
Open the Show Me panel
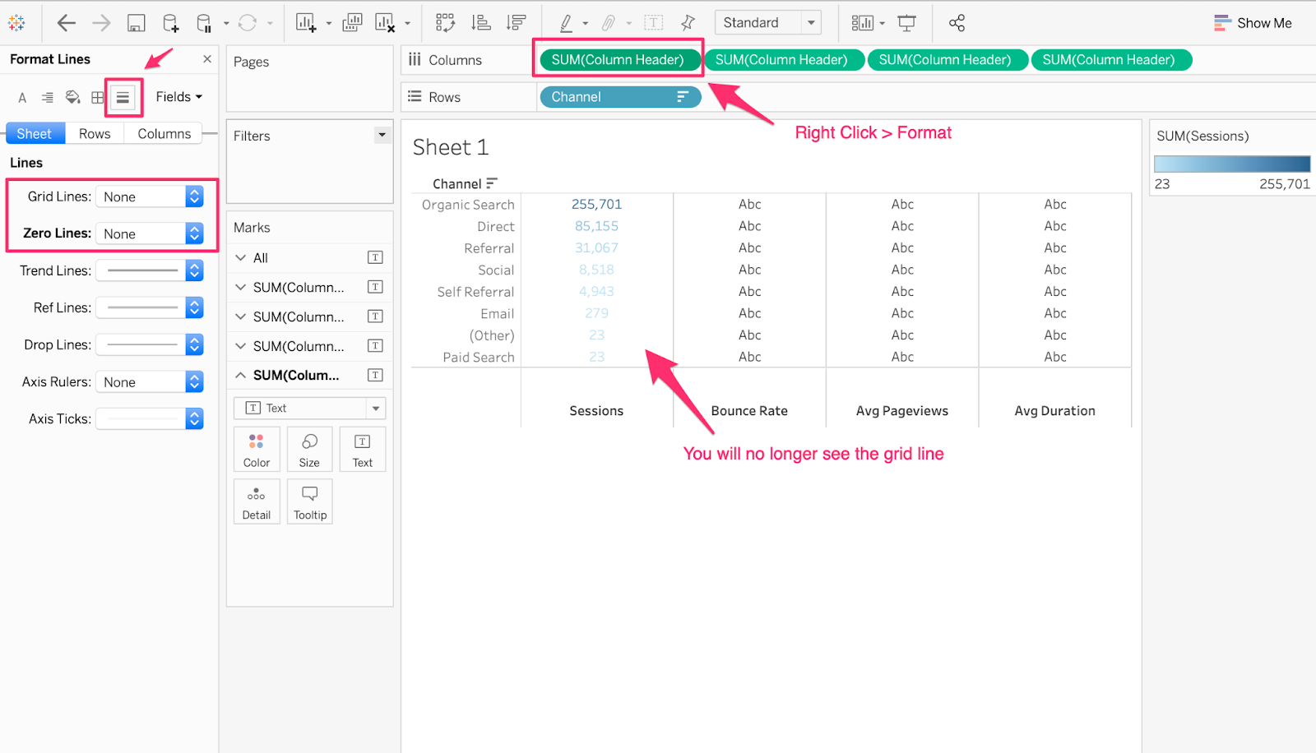click(1253, 22)
